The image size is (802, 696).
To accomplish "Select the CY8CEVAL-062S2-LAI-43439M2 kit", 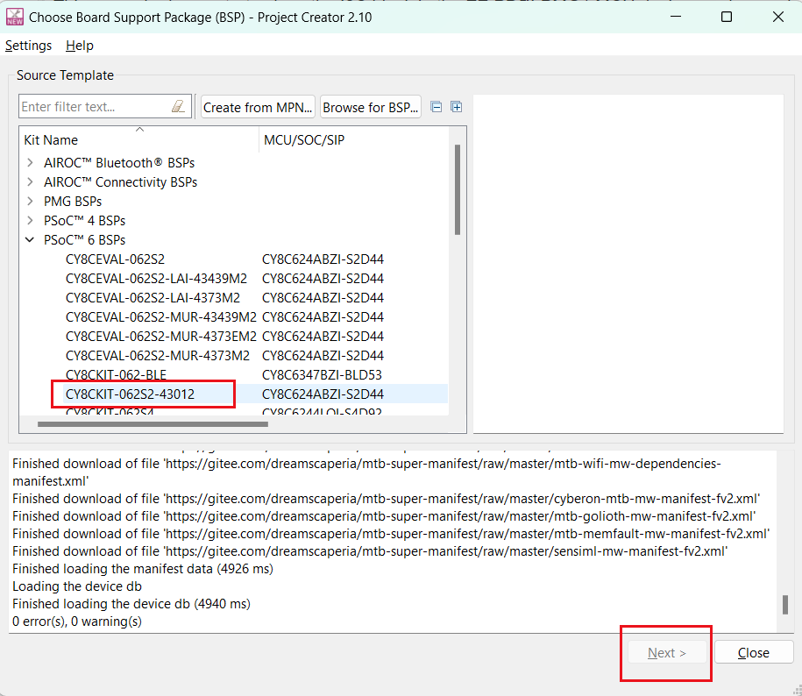I will pyautogui.click(x=156, y=279).
